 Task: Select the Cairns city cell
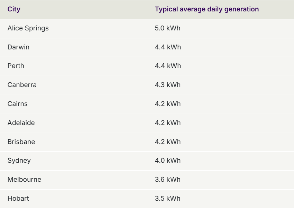17,104
